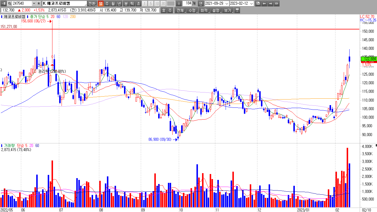The height and width of the screenshot is (212, 377).
Task: Open the 보기 menu
Action: 228,11
